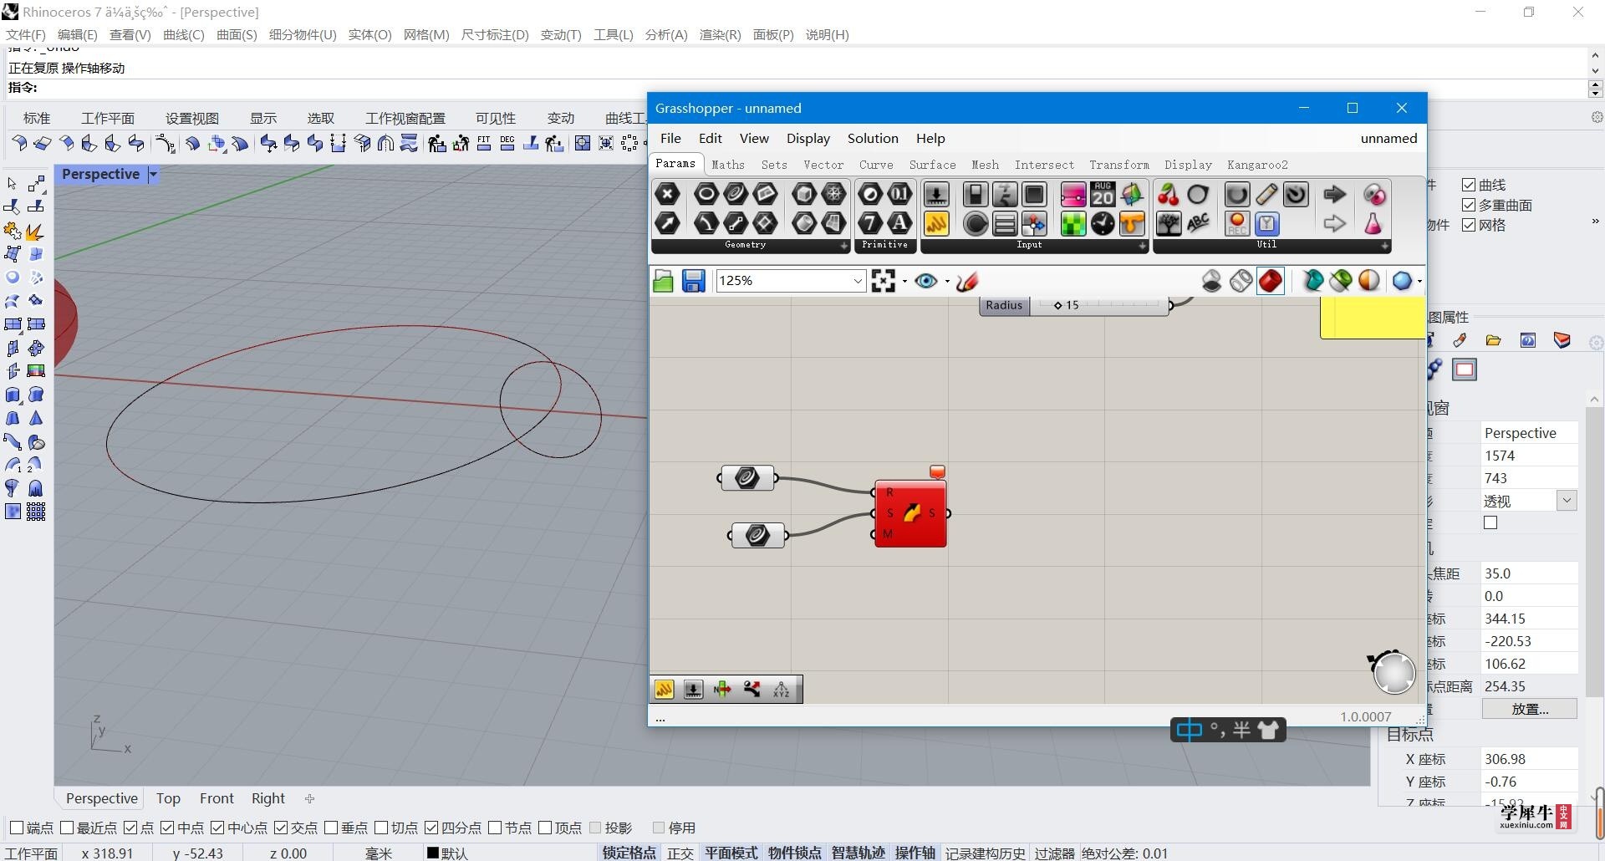The height and width of the screenshot is (861, 1605).
Task: Toggle the 切点 osnap checkbox
Action: pyautogui.click(x=381, y=828)
